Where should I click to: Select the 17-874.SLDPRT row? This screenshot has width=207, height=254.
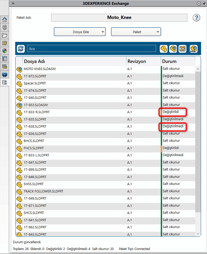(x=106, y=91)
